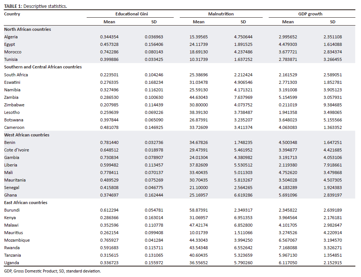Screen dimensions: 361x277
Task: Select Benin's Educational Gini mean 0.781440
Action: (109, 142)
